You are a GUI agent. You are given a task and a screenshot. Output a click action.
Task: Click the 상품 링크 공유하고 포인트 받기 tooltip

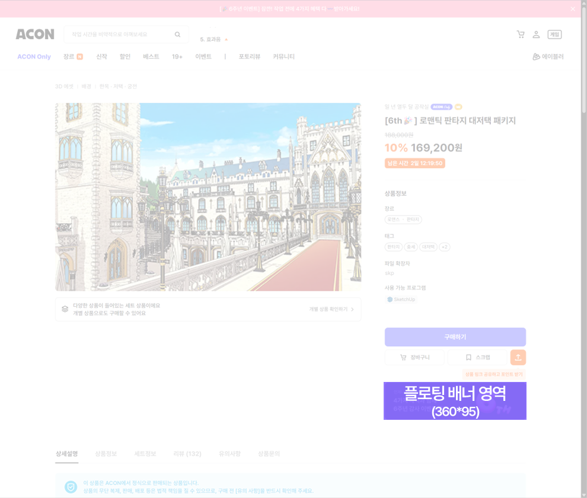tap(494, 374)
